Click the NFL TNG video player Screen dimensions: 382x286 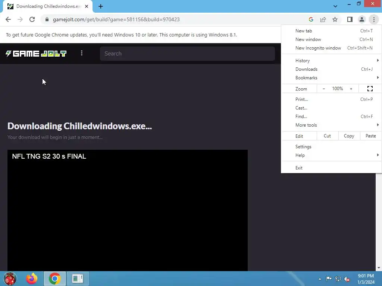pos(128,210)
